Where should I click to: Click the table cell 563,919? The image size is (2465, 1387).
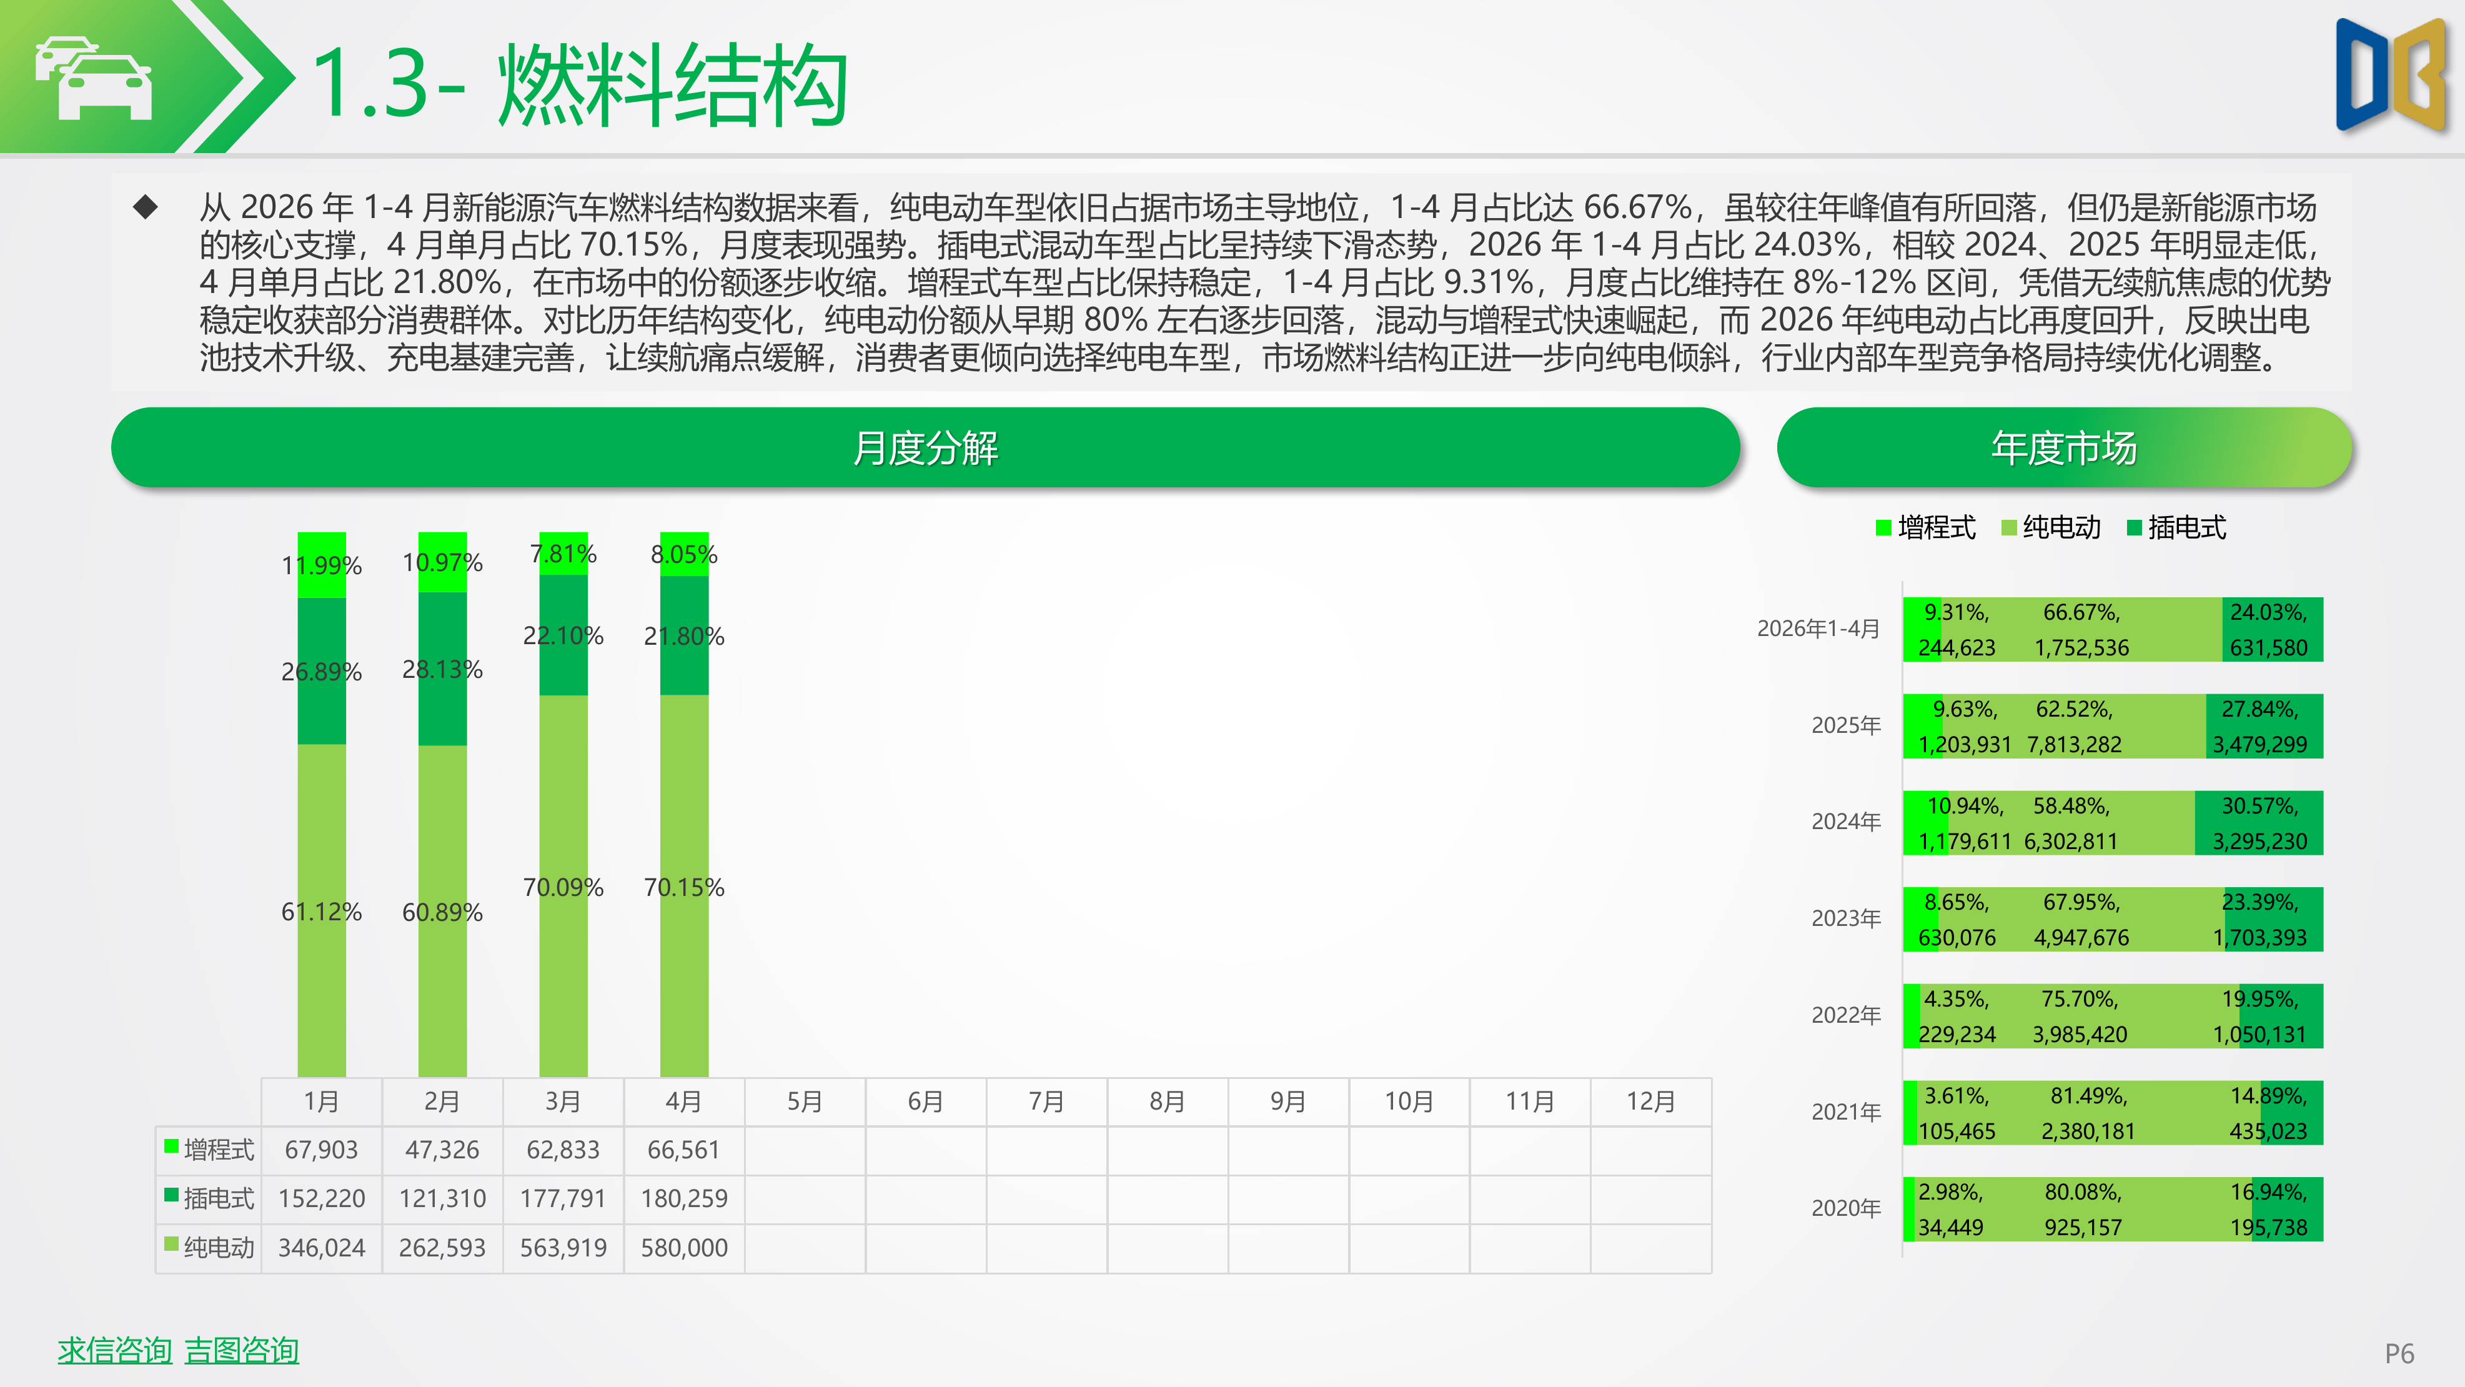point(563,1248)
